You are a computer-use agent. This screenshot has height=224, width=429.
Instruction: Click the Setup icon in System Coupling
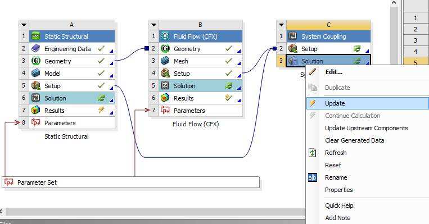293,49
